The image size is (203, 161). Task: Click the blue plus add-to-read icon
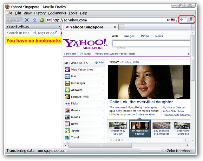(x=181, y=20)
